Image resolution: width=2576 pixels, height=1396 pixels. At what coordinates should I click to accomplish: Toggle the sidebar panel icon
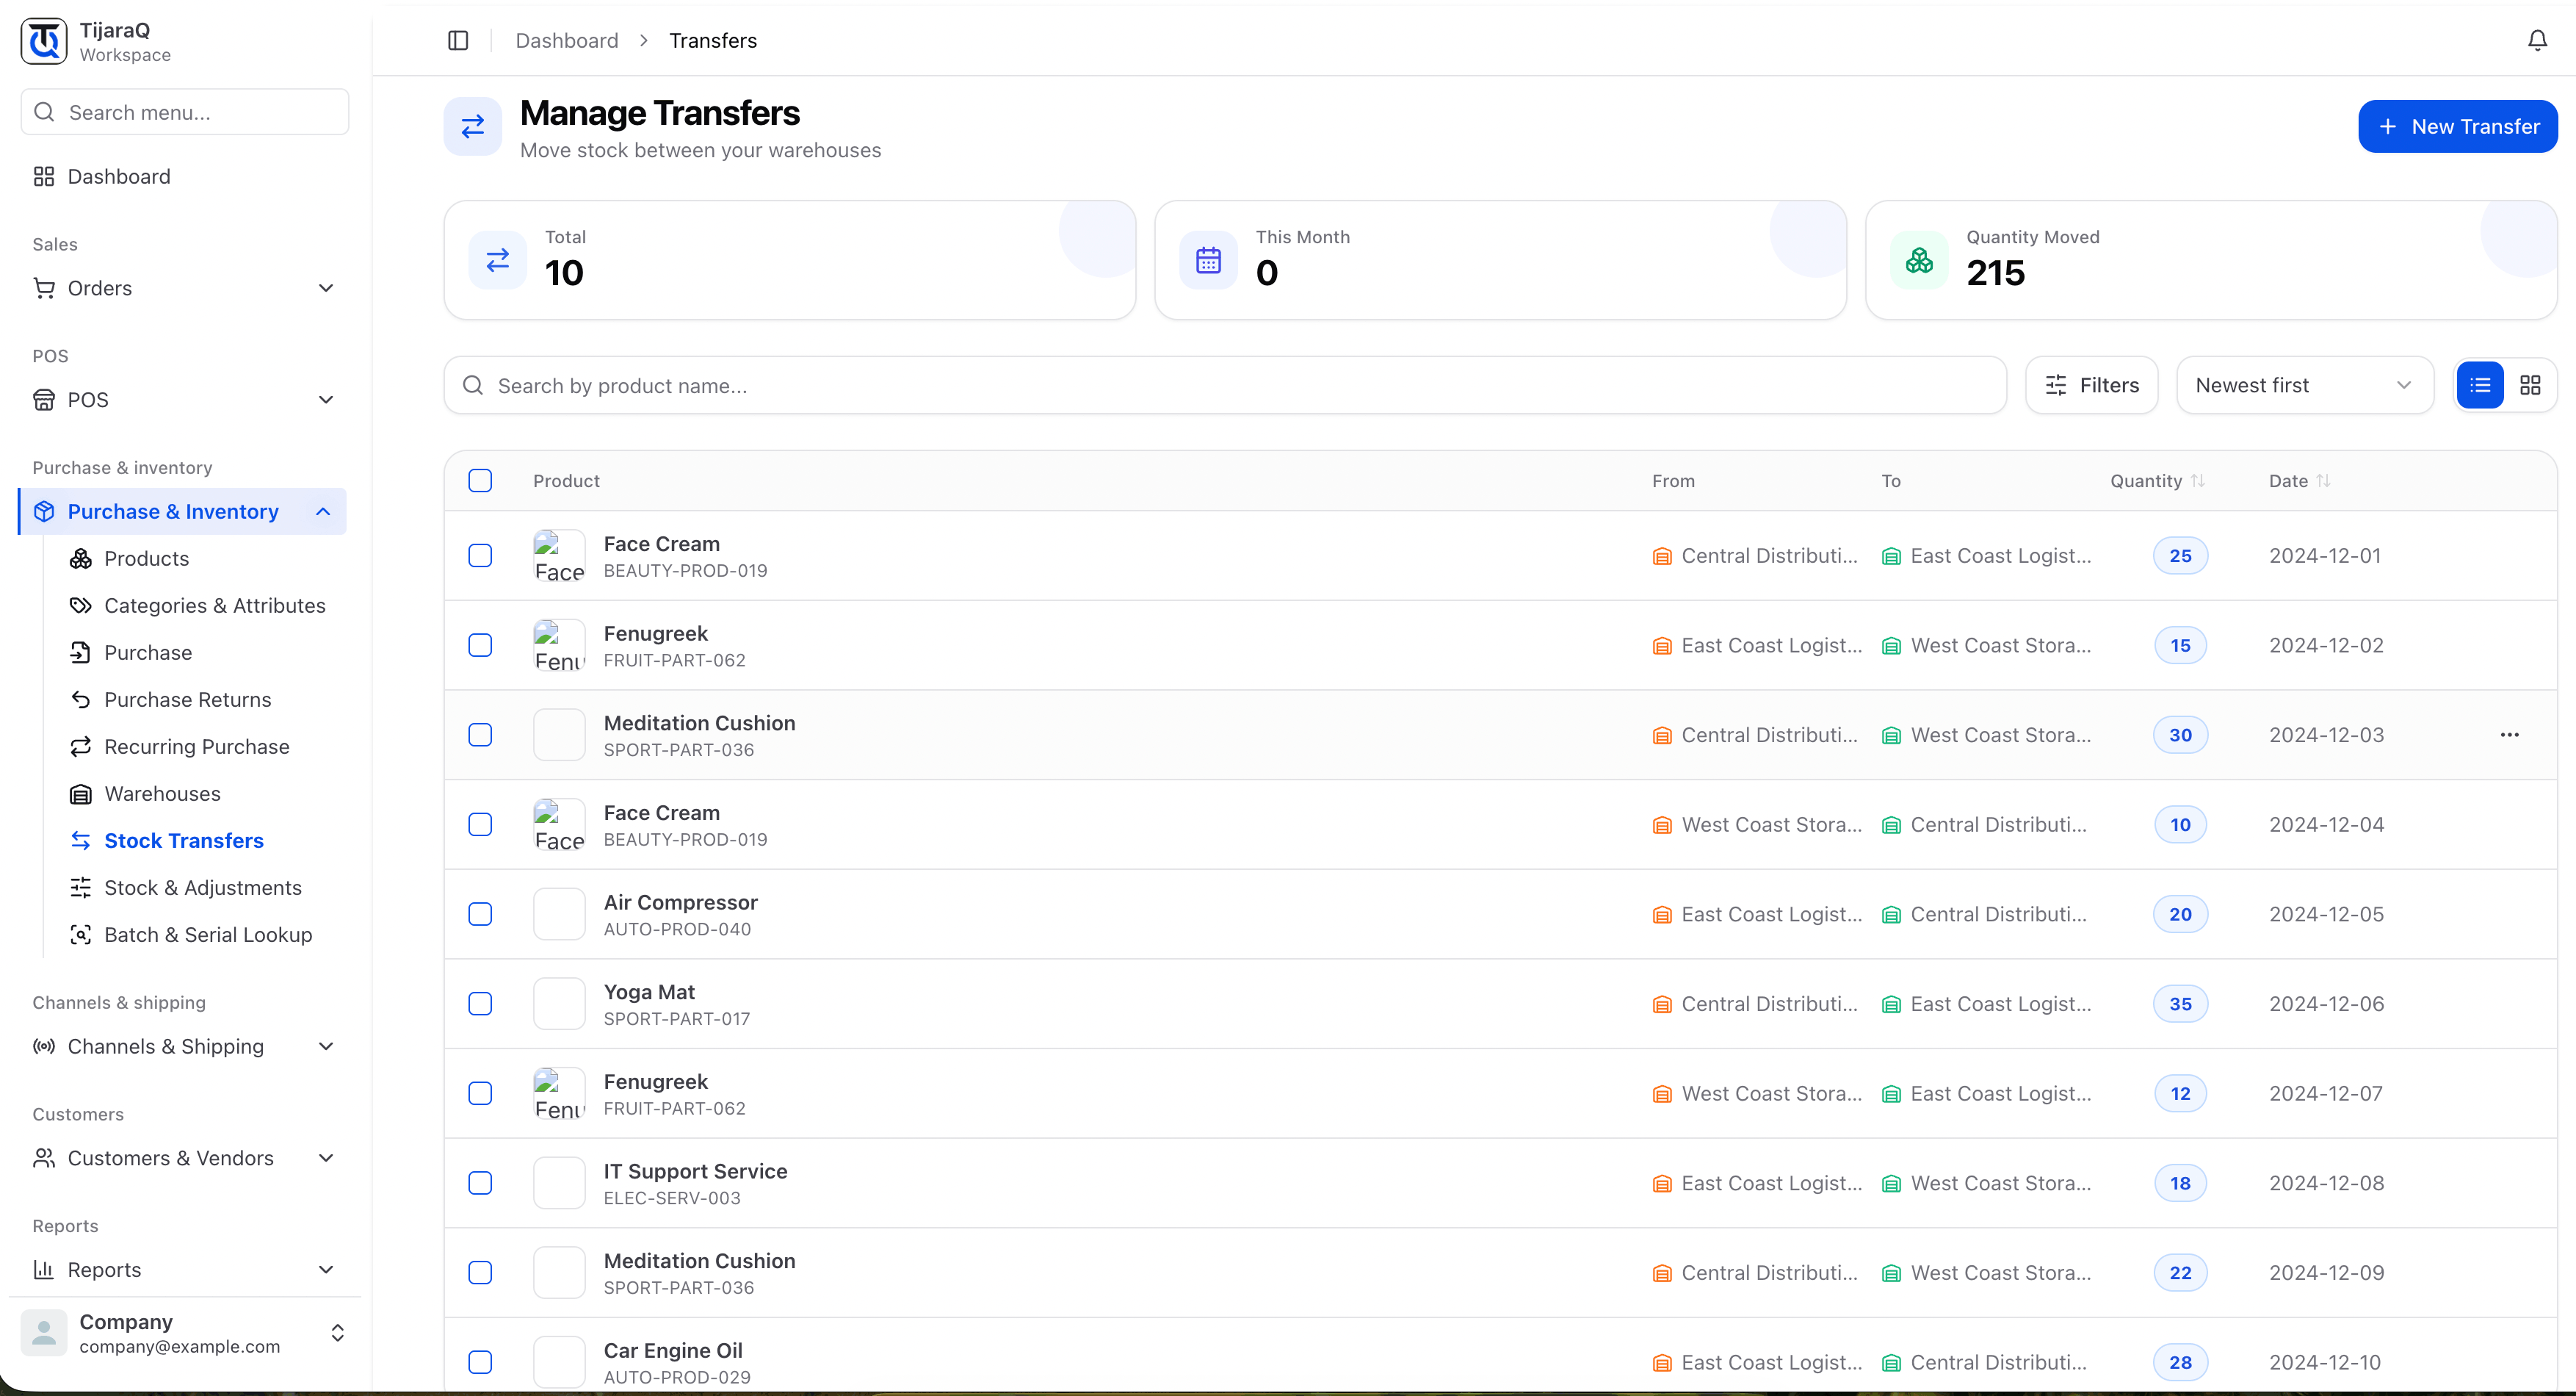tap(458, 40)
